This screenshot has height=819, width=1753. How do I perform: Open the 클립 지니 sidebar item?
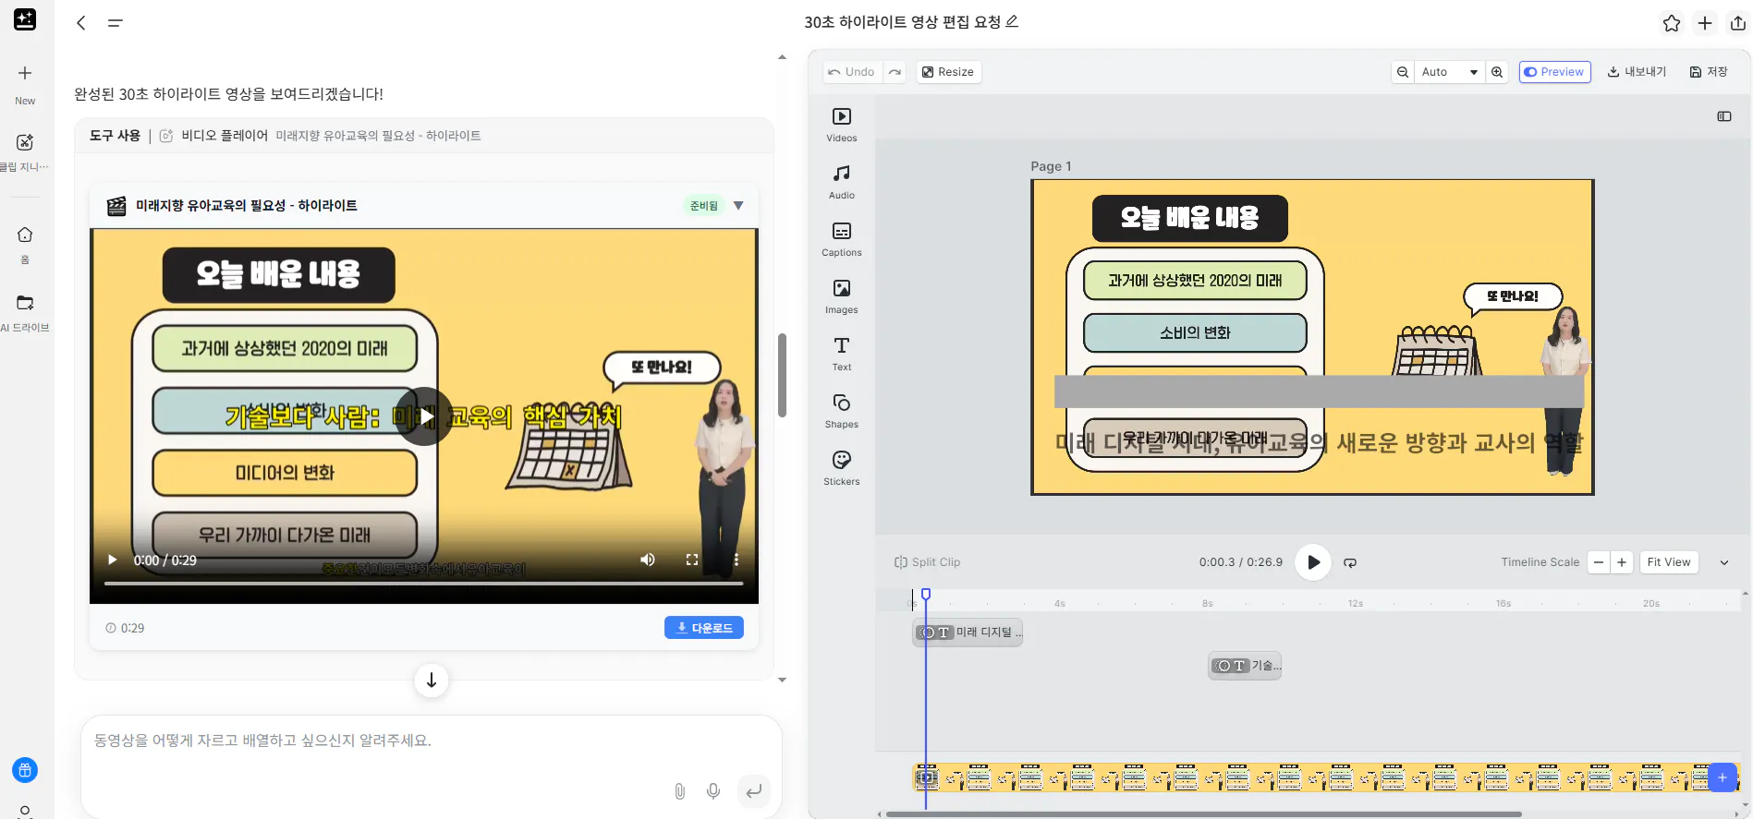tap(25, 152)
